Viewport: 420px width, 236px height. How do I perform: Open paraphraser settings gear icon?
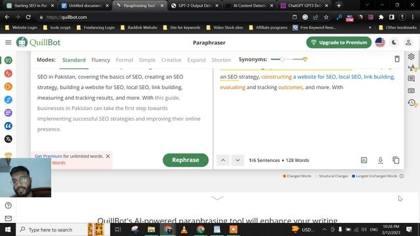coord(411,56)
